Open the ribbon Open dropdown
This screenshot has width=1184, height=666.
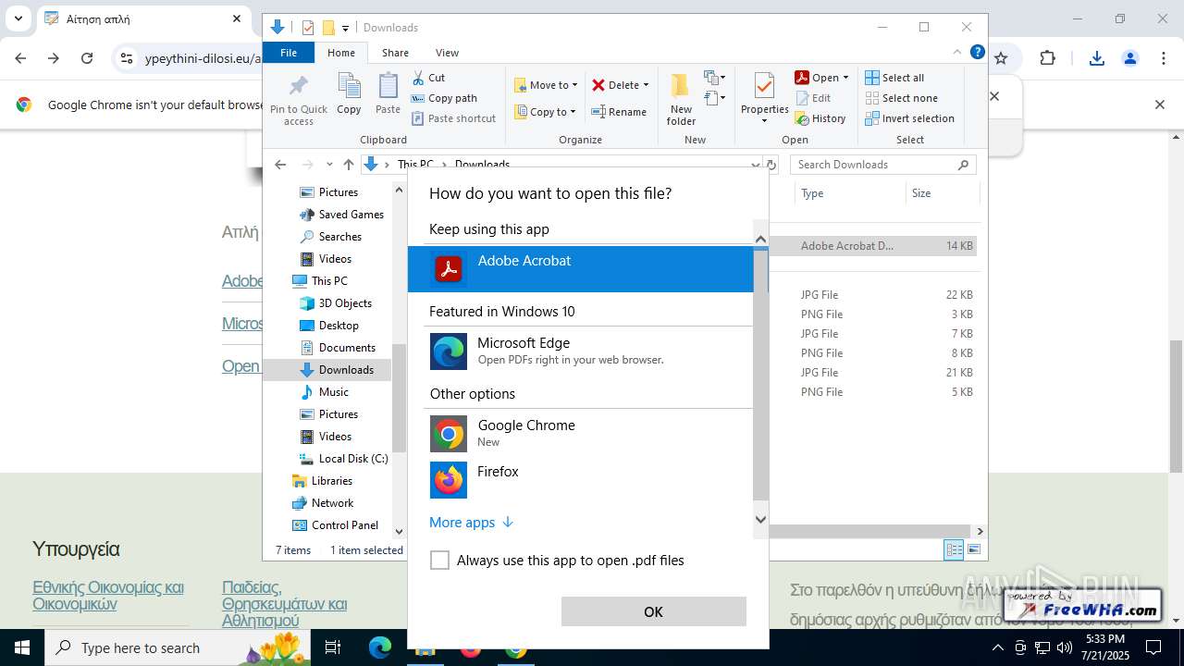pos(821,78)
